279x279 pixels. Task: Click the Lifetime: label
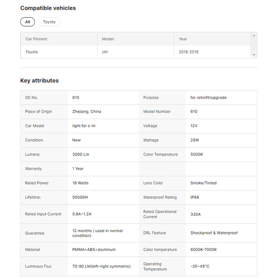coord(33,197)
